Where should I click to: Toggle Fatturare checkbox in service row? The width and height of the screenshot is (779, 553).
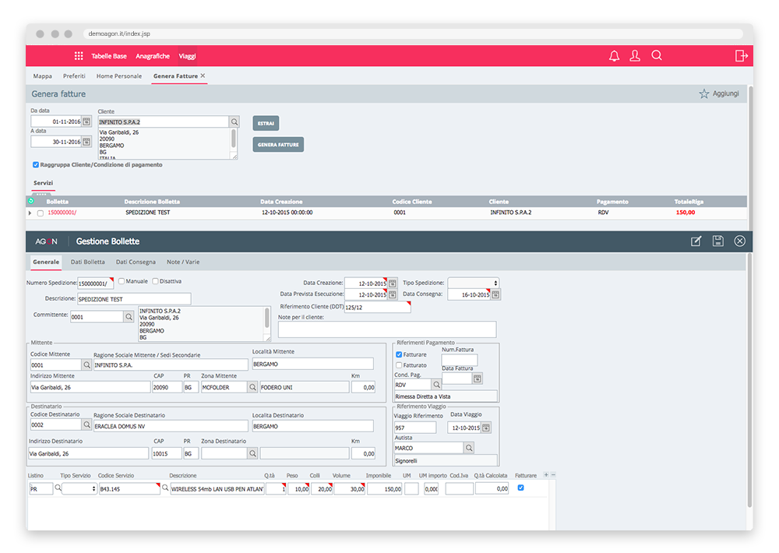click(520, 488)
